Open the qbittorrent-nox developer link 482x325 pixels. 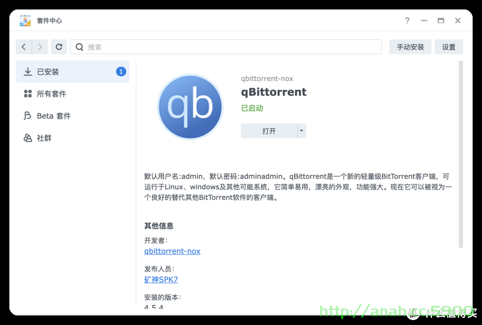pyautogui.click(x=172, y=251)
